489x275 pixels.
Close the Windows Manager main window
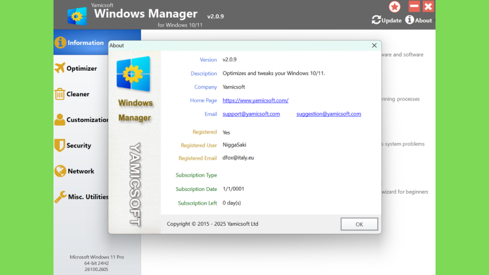pyautogui.click(x=428, y=6)
